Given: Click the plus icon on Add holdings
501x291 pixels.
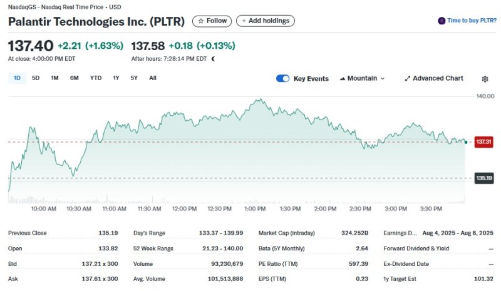Looking at the screenshot, I should (x=244, y=21).
